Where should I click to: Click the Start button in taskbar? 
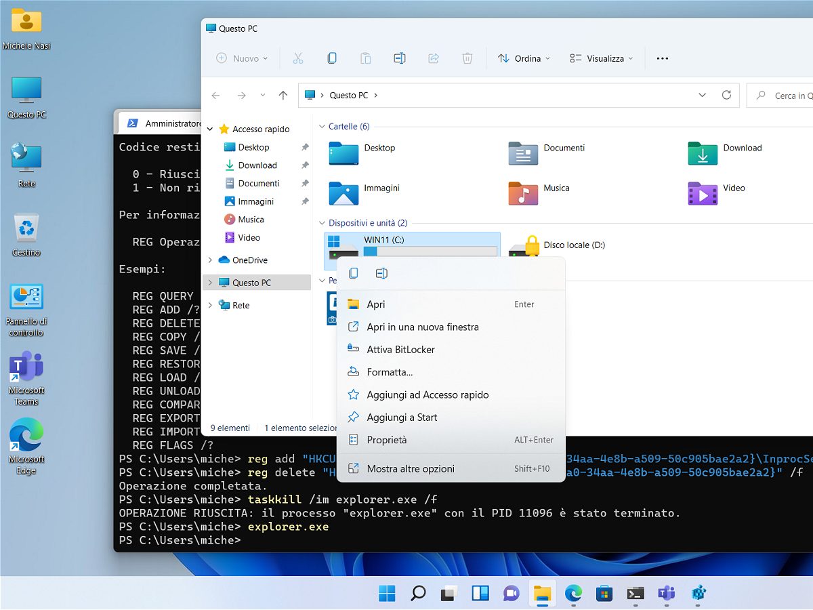387,594
